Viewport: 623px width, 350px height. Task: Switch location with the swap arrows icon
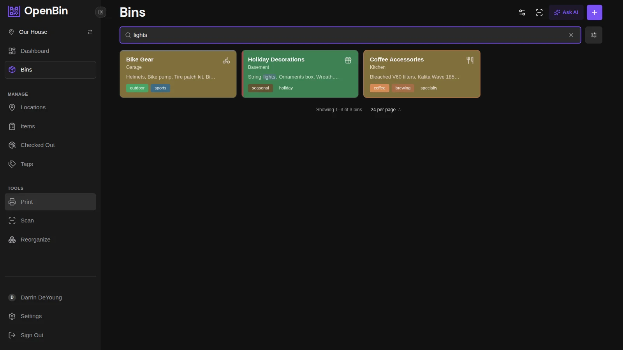click(x=90, y=32)
